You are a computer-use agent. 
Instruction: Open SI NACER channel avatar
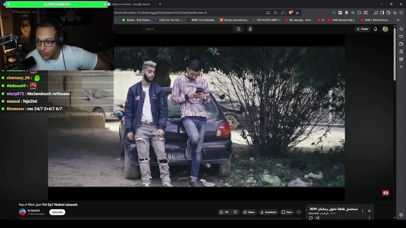[x=22, y=212]
